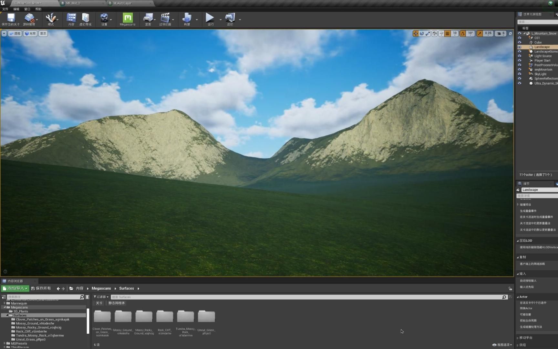Click the camera speed value 0.25
Screen dimensions: 558x349
(x=488, y=33)
